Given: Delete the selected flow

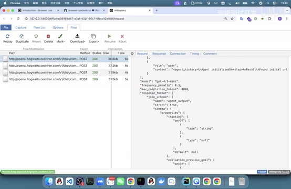Looking at the screenshot, I should 48,38.
